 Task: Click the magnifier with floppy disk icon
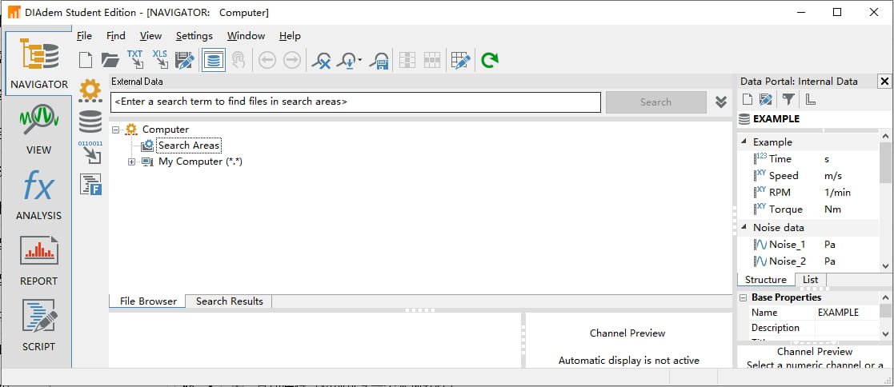coord(379,60)
